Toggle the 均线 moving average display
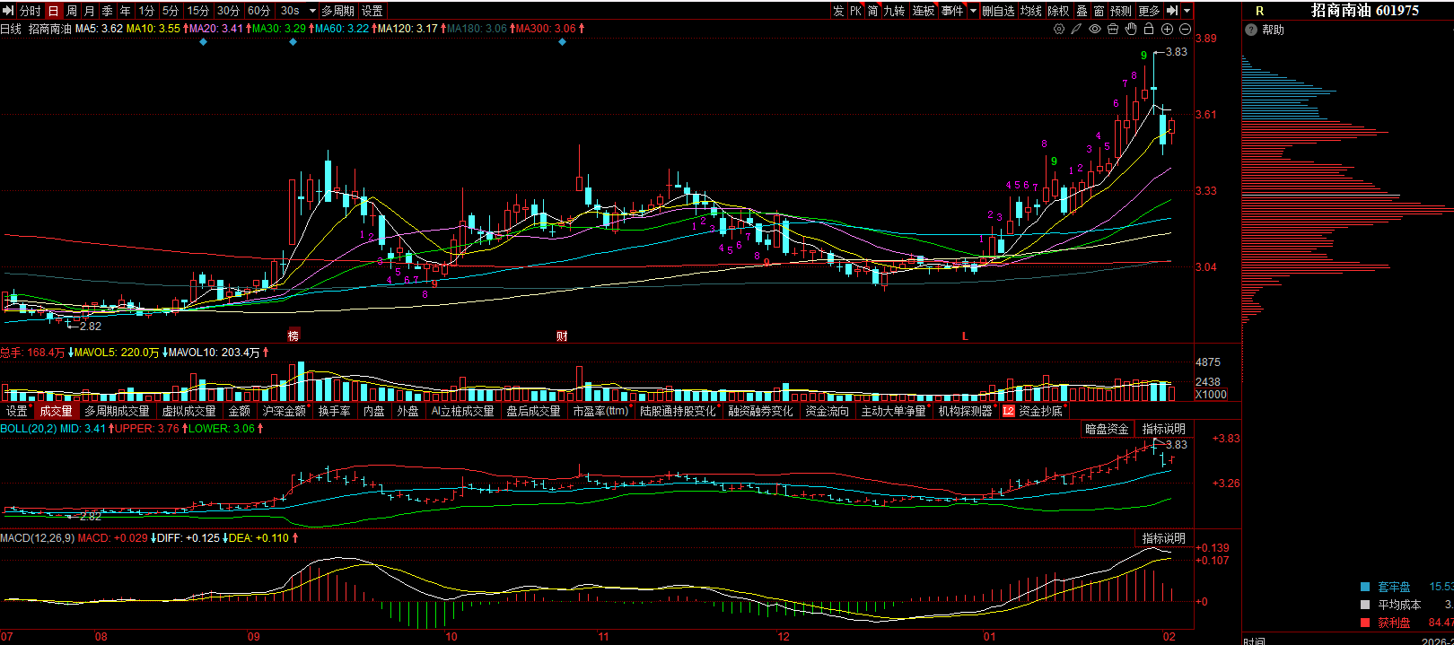Screen dimensions: 1454x645 click(1031, 11)
